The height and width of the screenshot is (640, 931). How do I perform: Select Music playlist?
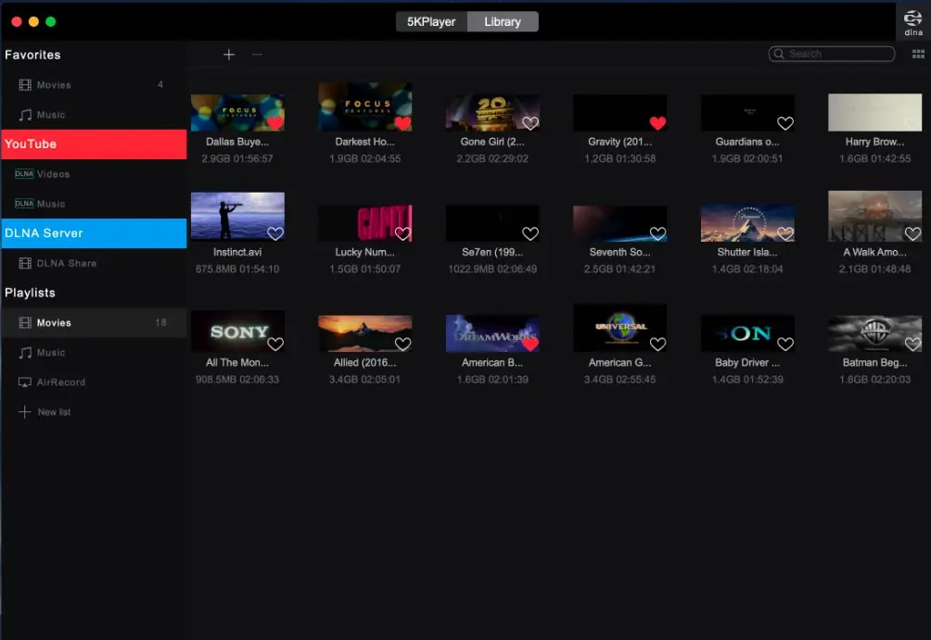(x=94, y=352)
